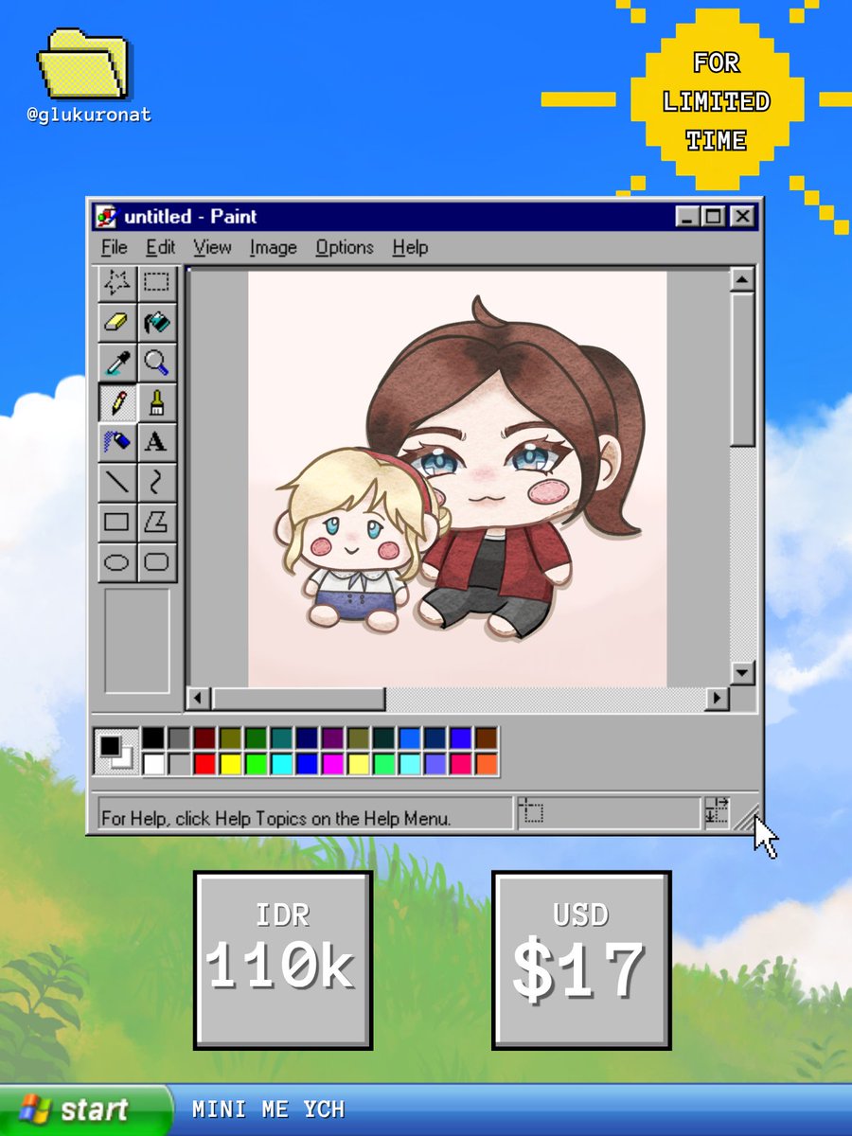Select the Rectangle shape tool
The image size is (852, 1136).
pyautogui.click(x=117, y=522)
